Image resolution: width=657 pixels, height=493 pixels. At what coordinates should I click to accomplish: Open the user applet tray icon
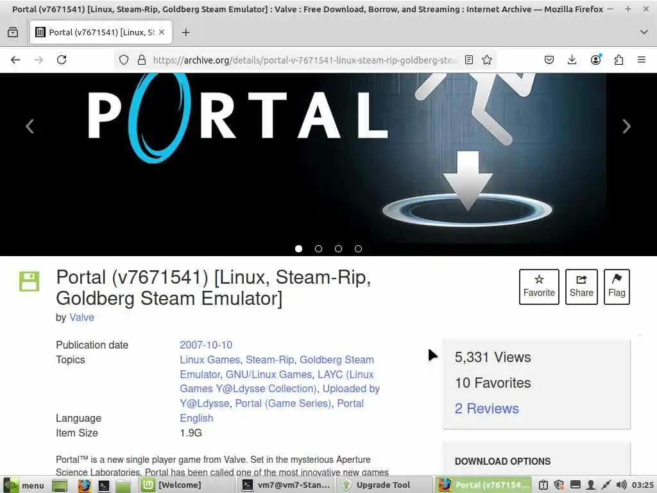point(591,485)
